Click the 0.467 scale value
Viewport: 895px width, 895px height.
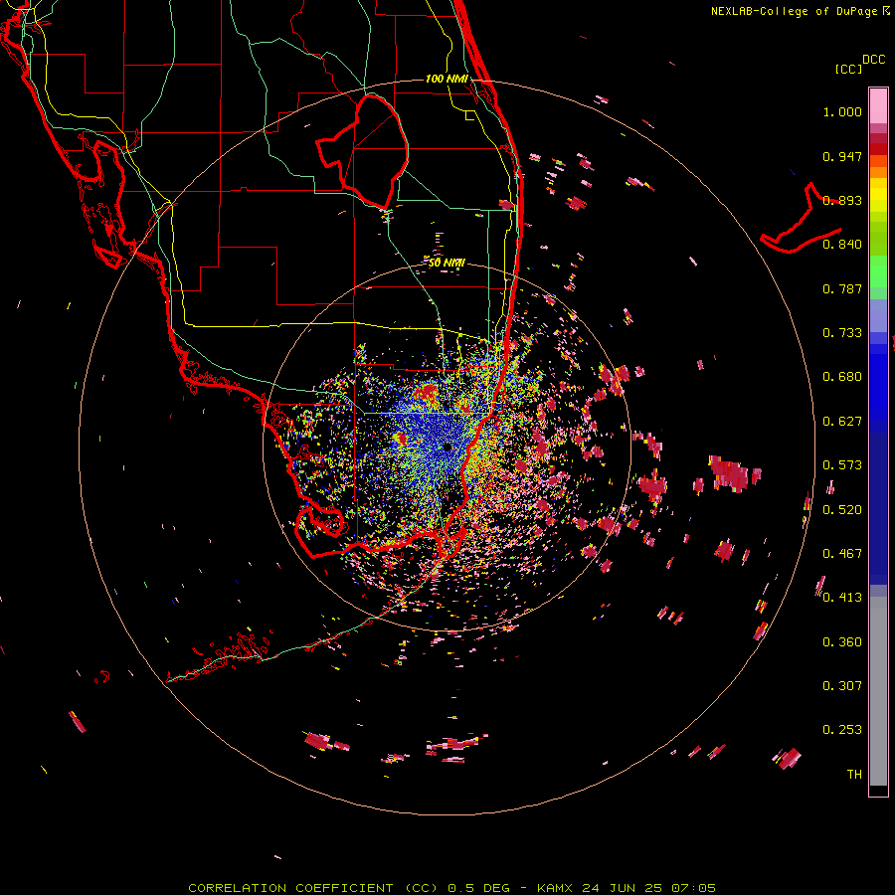(x=842, y=554)
